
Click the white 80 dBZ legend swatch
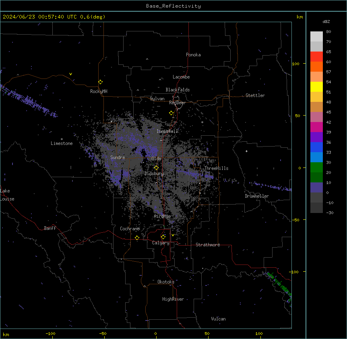coord(316,37)
